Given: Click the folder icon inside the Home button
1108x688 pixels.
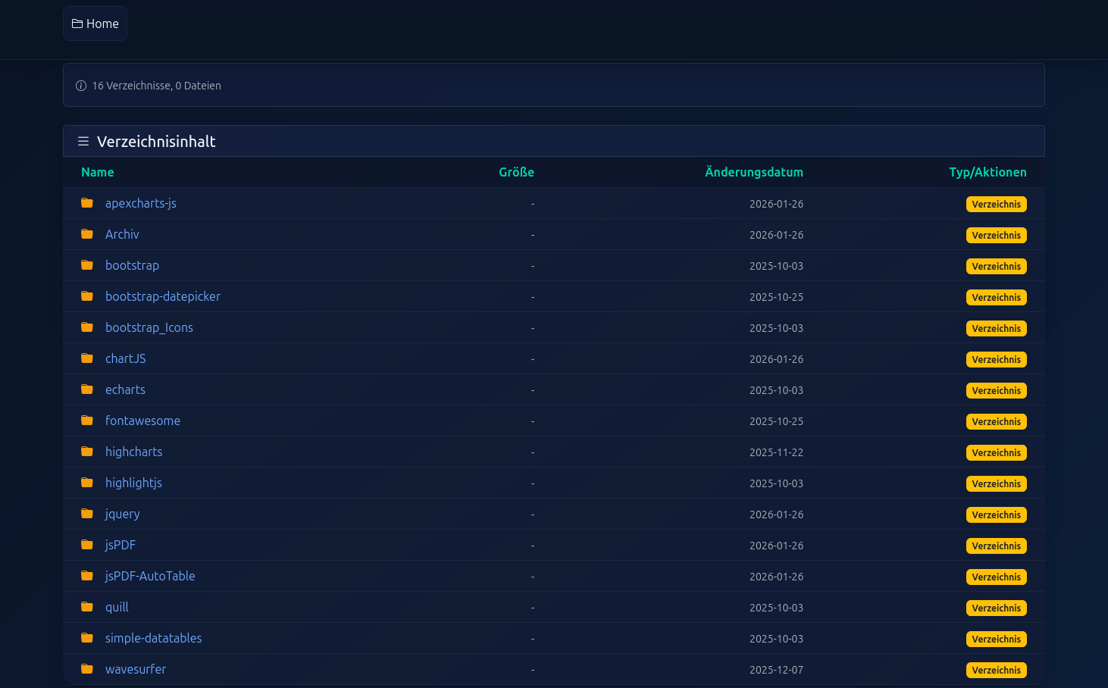Looking at the screenshot, I should (x=77, y=23).
